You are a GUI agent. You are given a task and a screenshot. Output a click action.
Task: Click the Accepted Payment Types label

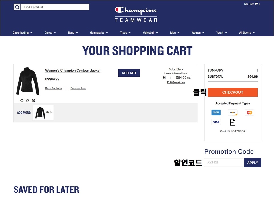point(233,103)
